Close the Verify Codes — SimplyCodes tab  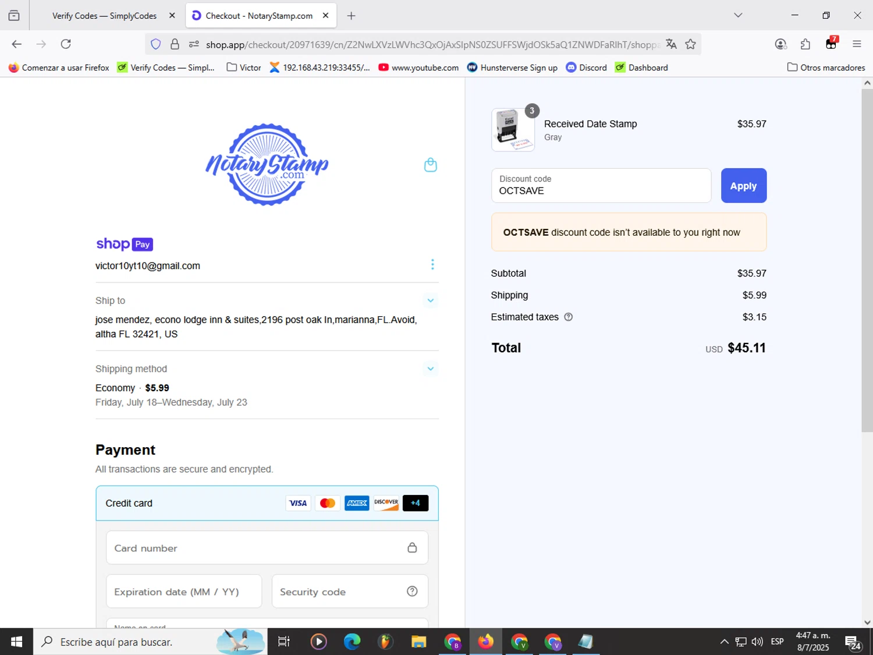coord(172,16)
